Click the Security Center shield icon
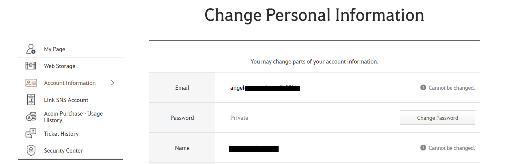The width and height of the screenshot is (519, 164). tap(31, 150)
